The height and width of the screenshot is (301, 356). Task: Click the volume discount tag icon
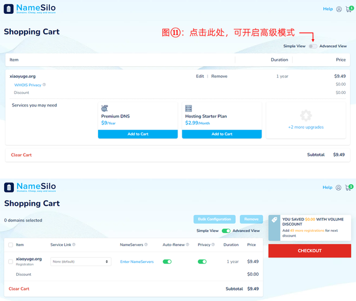coord(274,220)
